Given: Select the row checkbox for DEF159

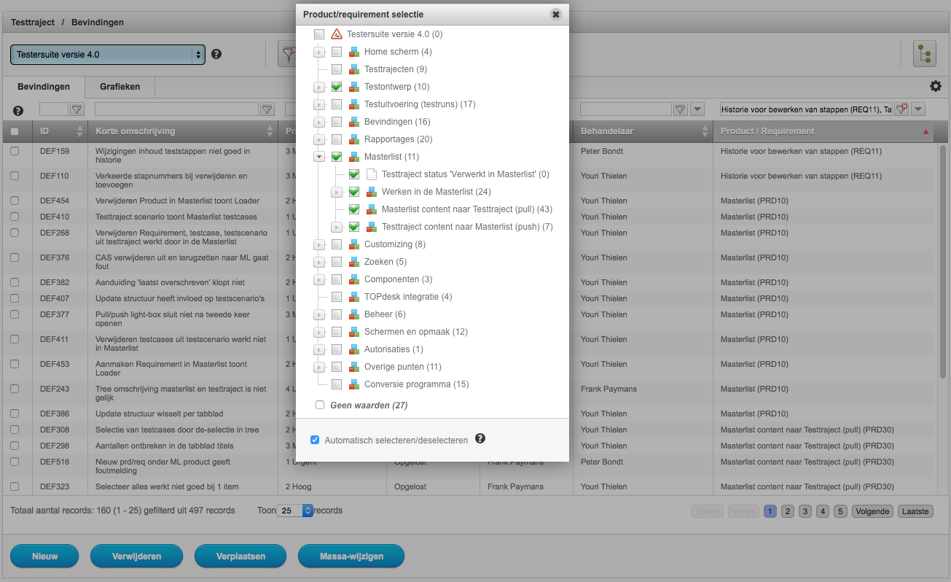Looking at the screenshot, I should click(x=15, y=151).
